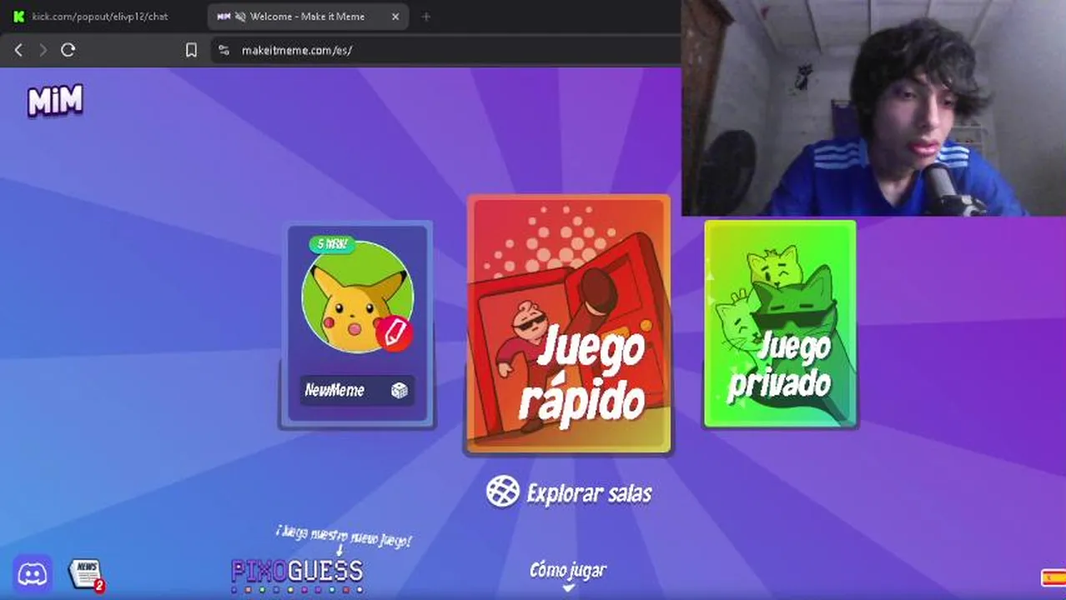The height and width of the screenshot is (600, 1066).
Task: Click the browser forward arrow
Action: point(43,50)
